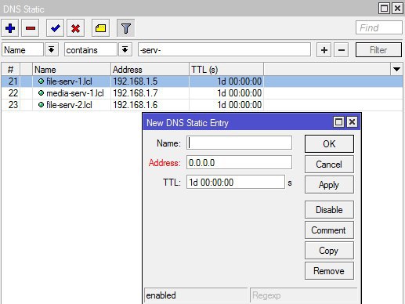Click the Address field showing 0.0.0.0
Viewport: 405px width, 304px height.
point(239,162)
